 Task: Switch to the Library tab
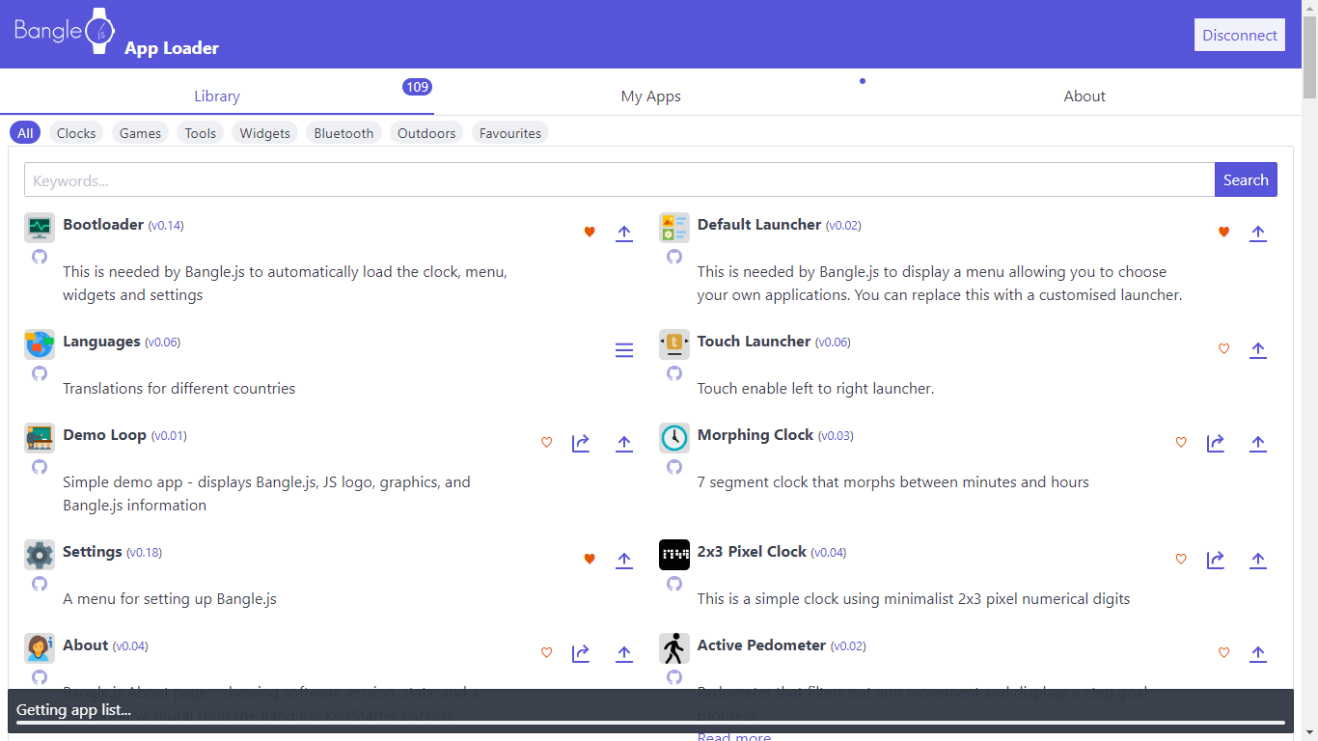(217, 96)
